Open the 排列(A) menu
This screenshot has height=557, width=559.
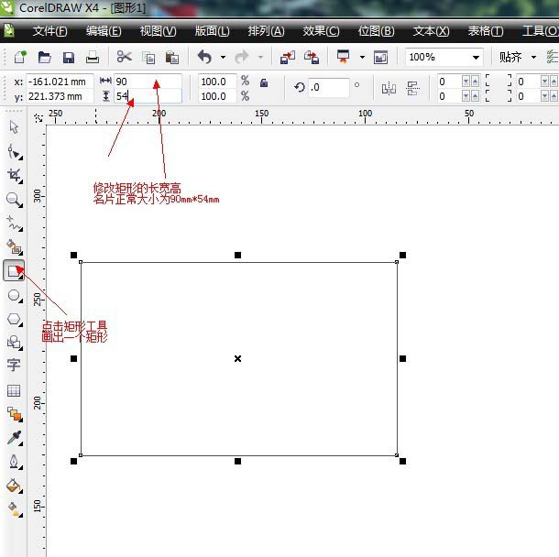tap(267, 31)
